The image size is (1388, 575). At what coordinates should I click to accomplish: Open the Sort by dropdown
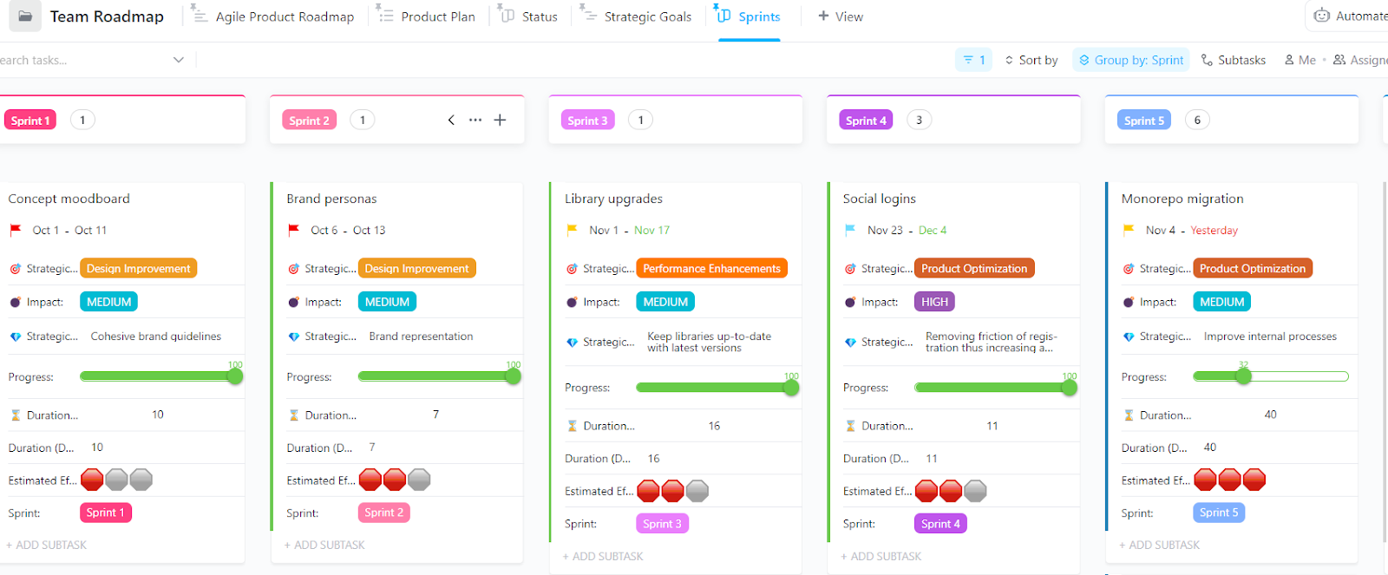[1031, 60]
